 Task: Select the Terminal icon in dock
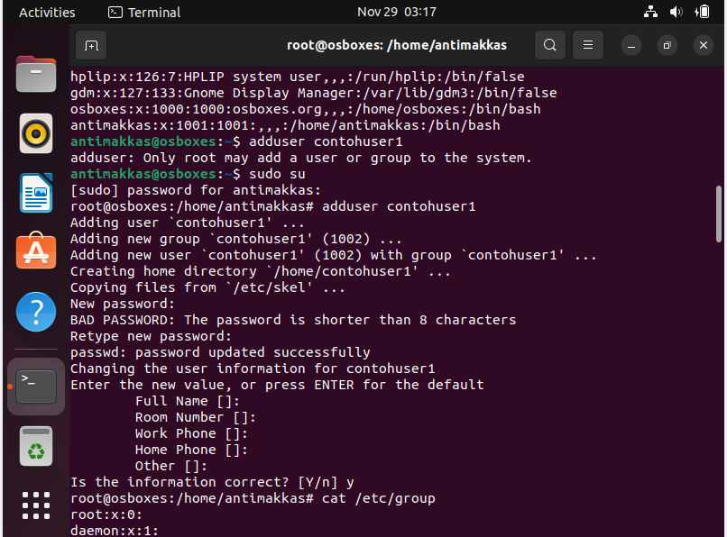[36, 387]
